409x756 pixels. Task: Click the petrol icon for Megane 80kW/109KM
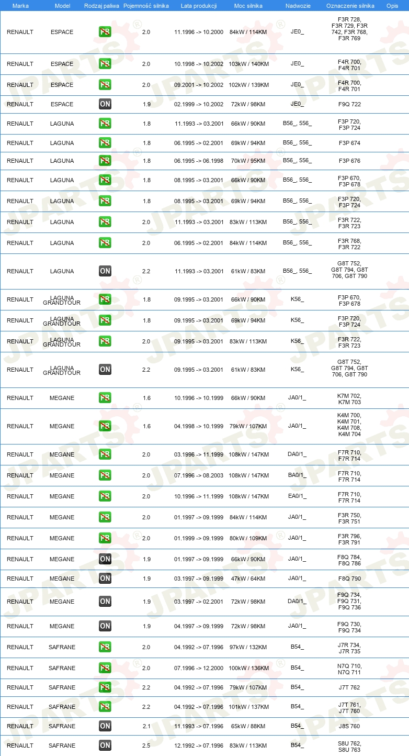pyautogui.click(x=105, y=538)
